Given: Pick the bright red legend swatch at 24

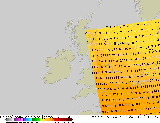Looking at the screenshot, I should 55,120.
